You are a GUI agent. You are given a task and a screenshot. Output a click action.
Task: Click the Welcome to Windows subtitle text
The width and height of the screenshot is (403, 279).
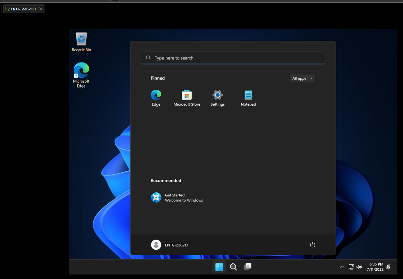[184, 200]
